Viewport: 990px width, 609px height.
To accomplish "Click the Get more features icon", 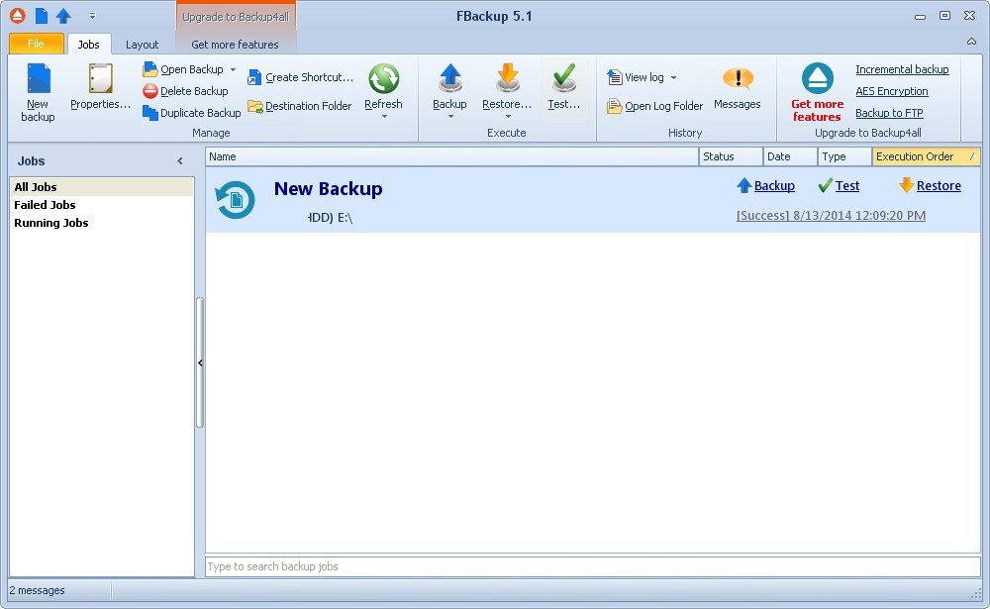I will [x=818, y=78].
